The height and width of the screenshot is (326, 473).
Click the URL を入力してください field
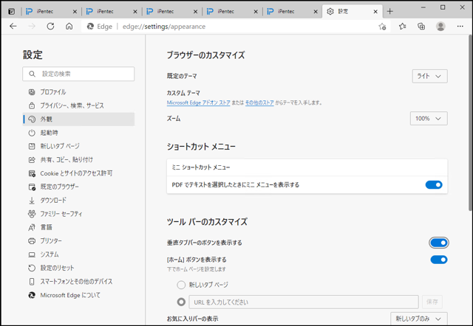coord(304,302)
